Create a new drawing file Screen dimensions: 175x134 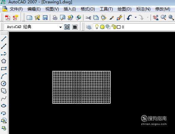30,18
